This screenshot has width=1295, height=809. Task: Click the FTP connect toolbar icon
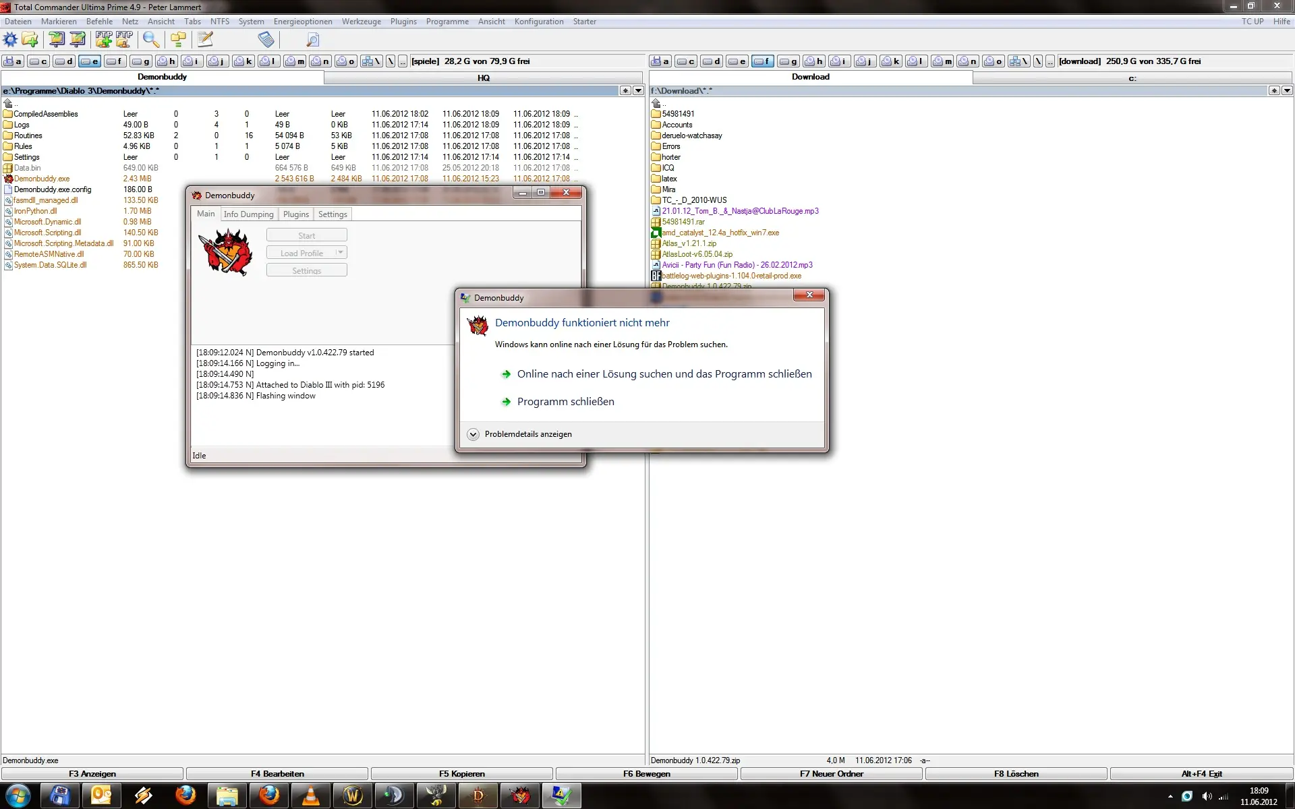click(x=104, y=40)
